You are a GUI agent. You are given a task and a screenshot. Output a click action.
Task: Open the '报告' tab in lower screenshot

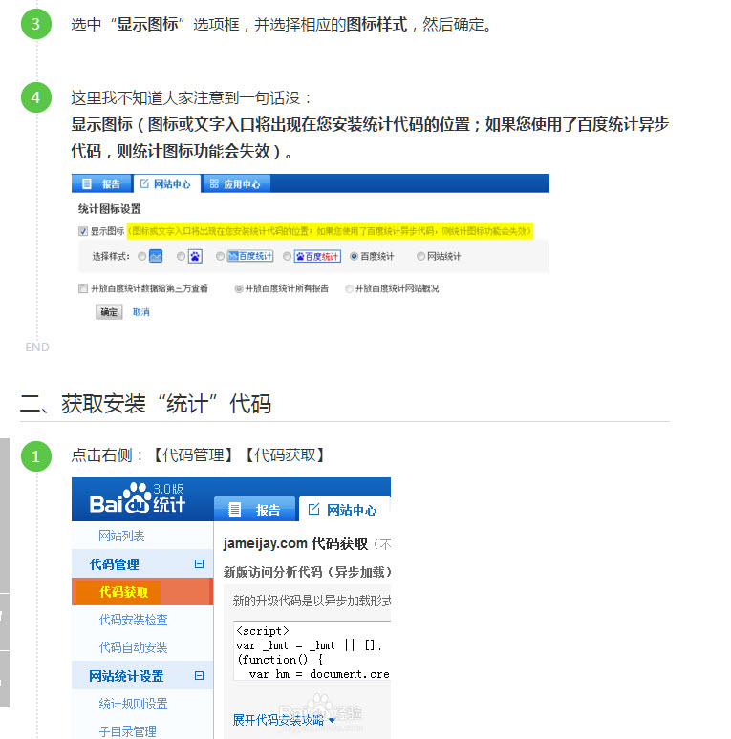tap(255, 510)
